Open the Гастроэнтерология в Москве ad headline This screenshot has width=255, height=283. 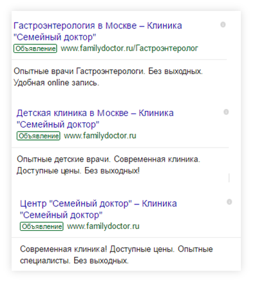coord(98,32)
